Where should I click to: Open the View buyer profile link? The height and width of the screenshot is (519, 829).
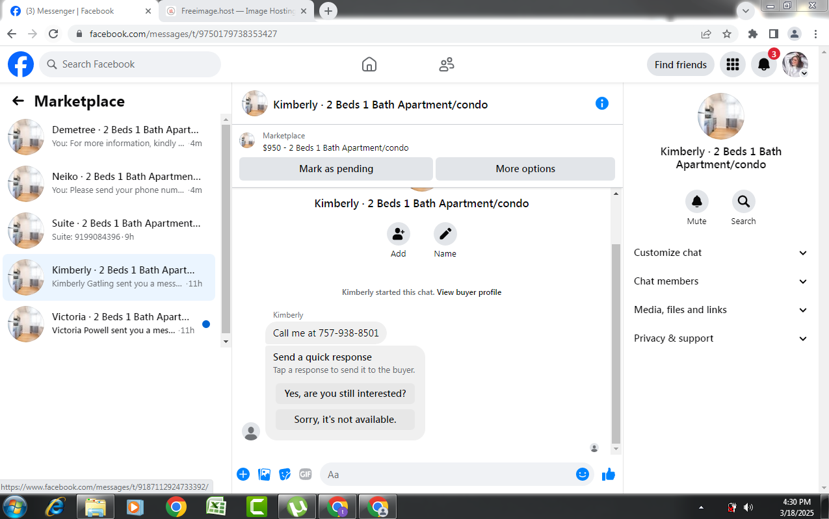[x=469, y=292]
